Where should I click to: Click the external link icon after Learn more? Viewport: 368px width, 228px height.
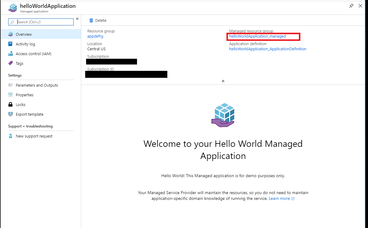tap(293, 199)
